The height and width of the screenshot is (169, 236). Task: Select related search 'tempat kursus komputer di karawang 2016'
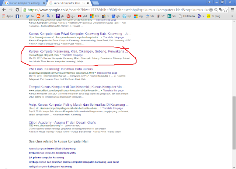52,153
